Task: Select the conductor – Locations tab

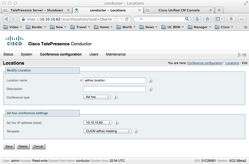Action: [x=108, y=10]
